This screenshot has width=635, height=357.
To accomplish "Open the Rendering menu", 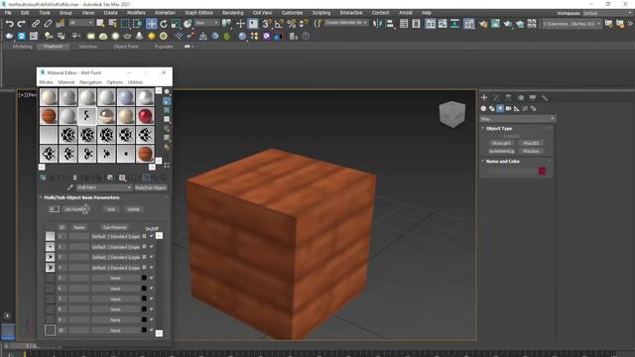I will 232,13.
